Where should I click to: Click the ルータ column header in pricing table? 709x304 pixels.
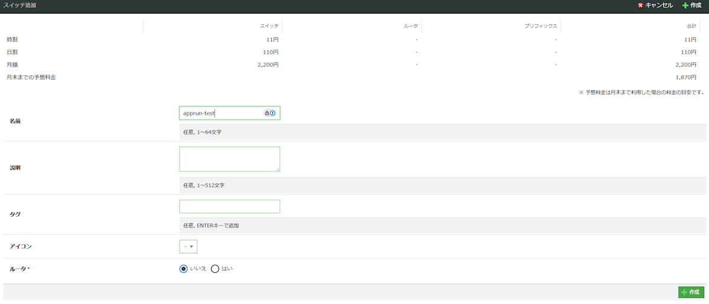412,27
